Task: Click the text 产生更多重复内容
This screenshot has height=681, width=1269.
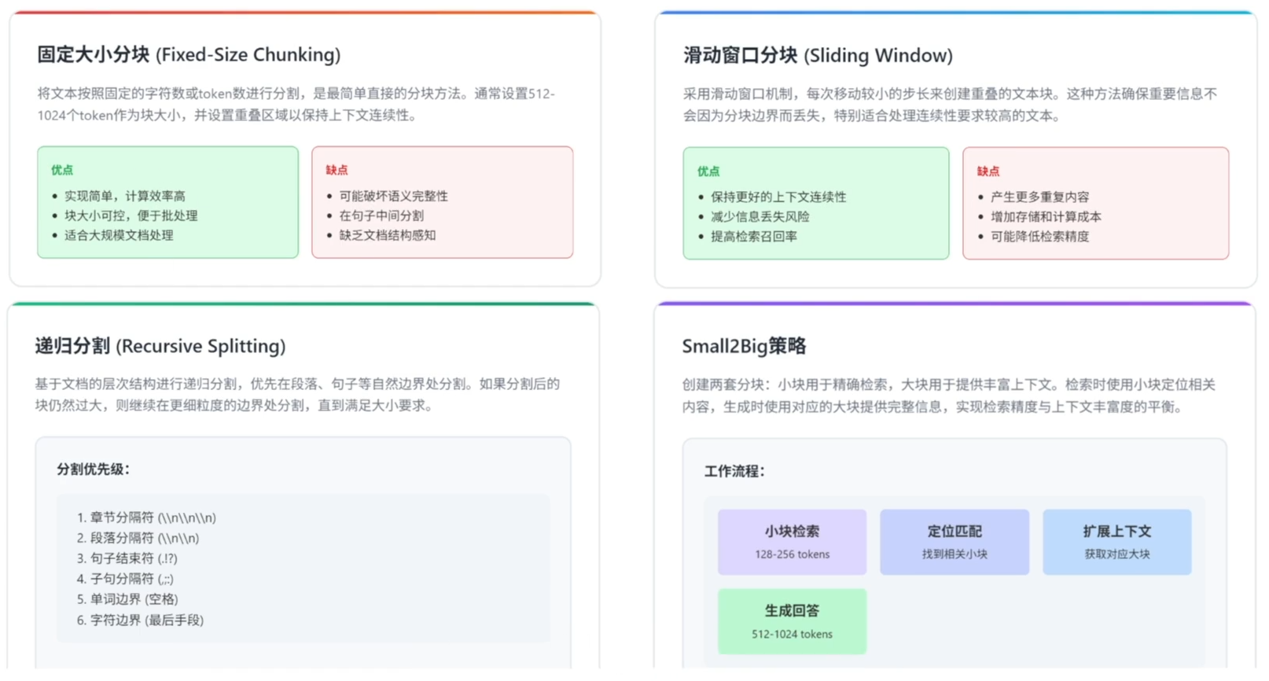Action: (x=1040, y=197)
